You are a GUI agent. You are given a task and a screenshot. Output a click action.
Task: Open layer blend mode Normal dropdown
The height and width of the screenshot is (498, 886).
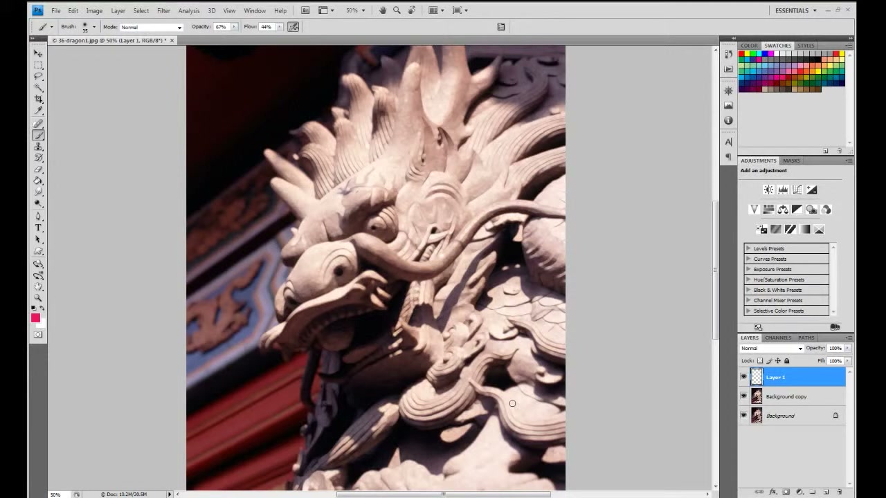click(x=771, y=348)
